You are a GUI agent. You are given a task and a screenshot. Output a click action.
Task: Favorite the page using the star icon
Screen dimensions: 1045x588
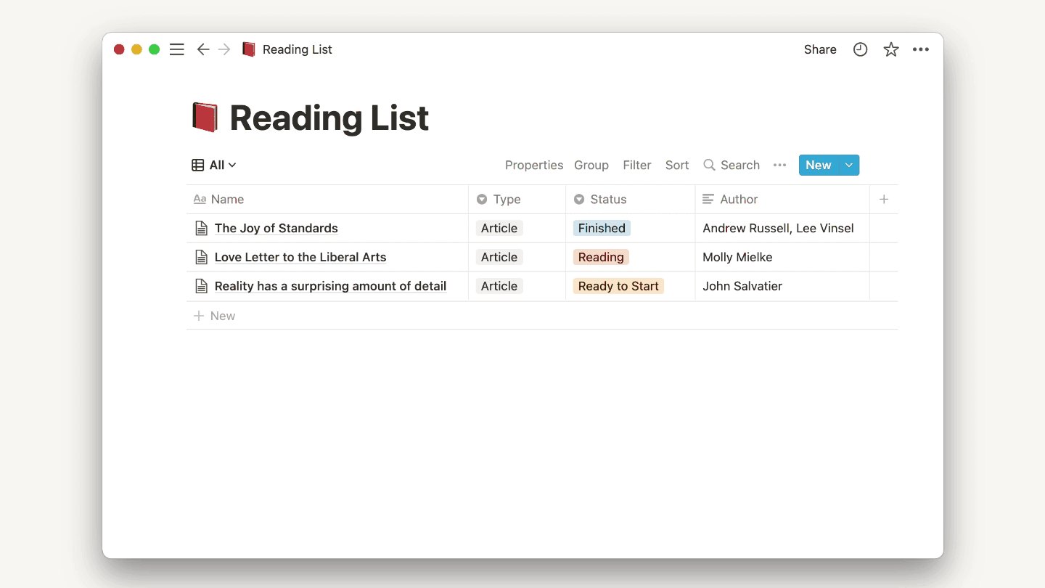pyautogui.click(x=890, y=49)
